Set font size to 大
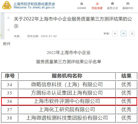Image resolution: width=138 pixels, height=124 pixels. [x=132, y=34]
